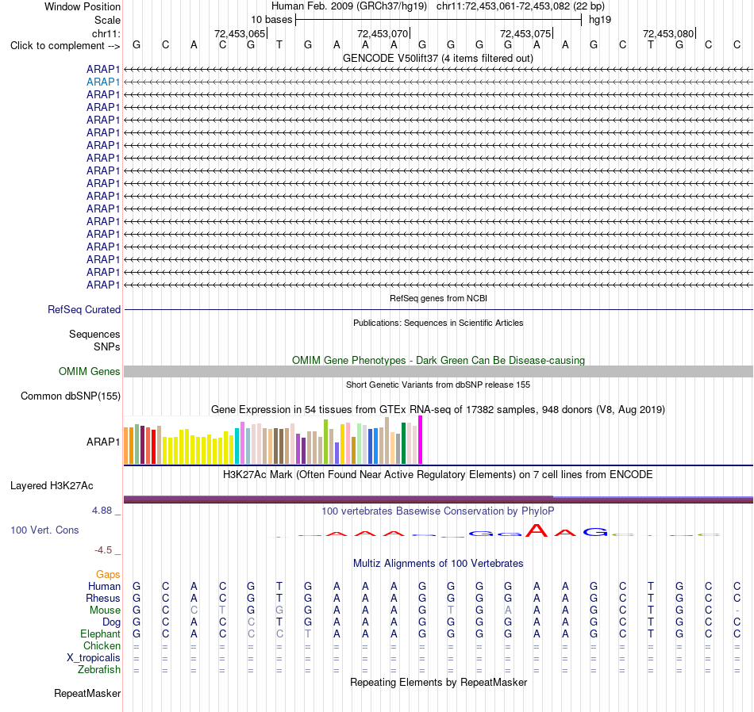The width and height of the screenshot is (754, 712).
Task: Click the orange Gaps label
Action: 108,574
